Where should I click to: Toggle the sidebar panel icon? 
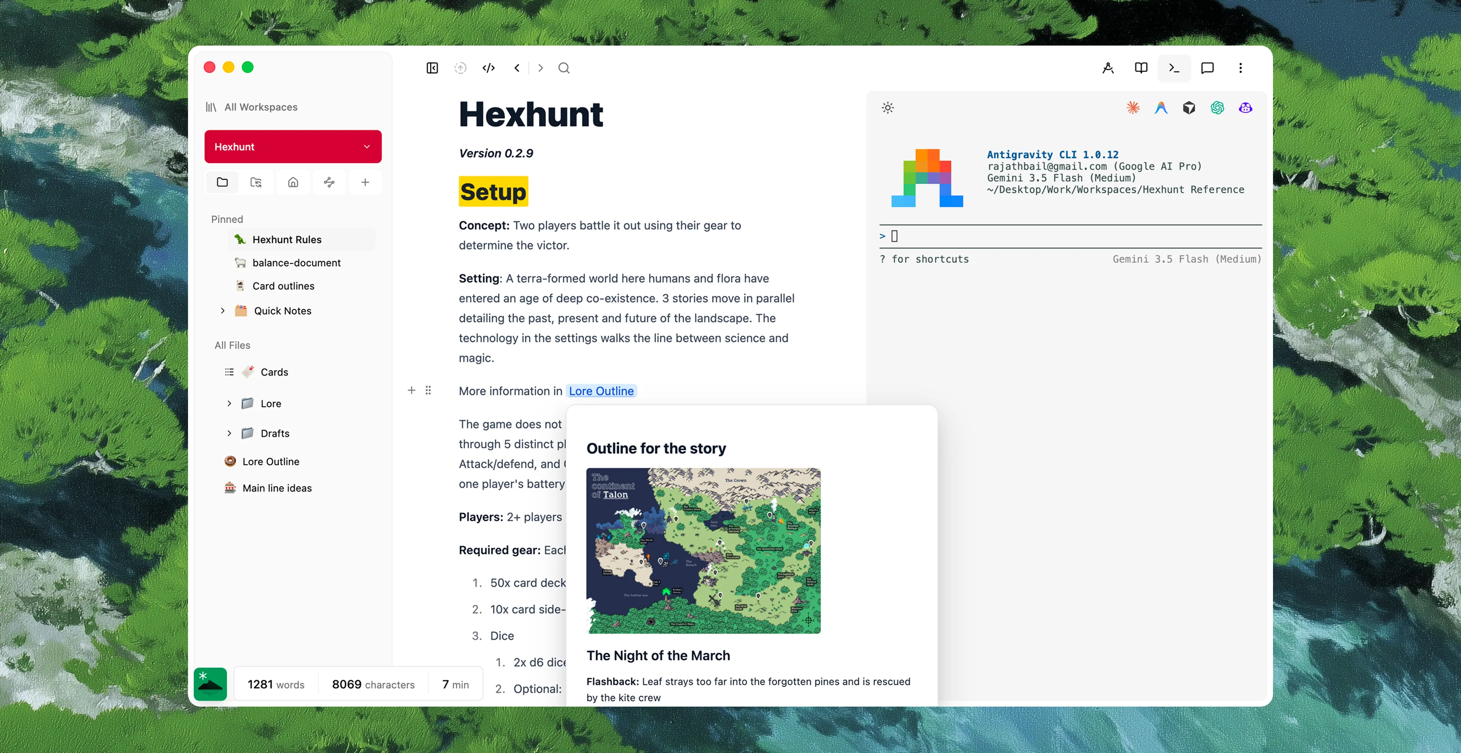pos(432,68)
